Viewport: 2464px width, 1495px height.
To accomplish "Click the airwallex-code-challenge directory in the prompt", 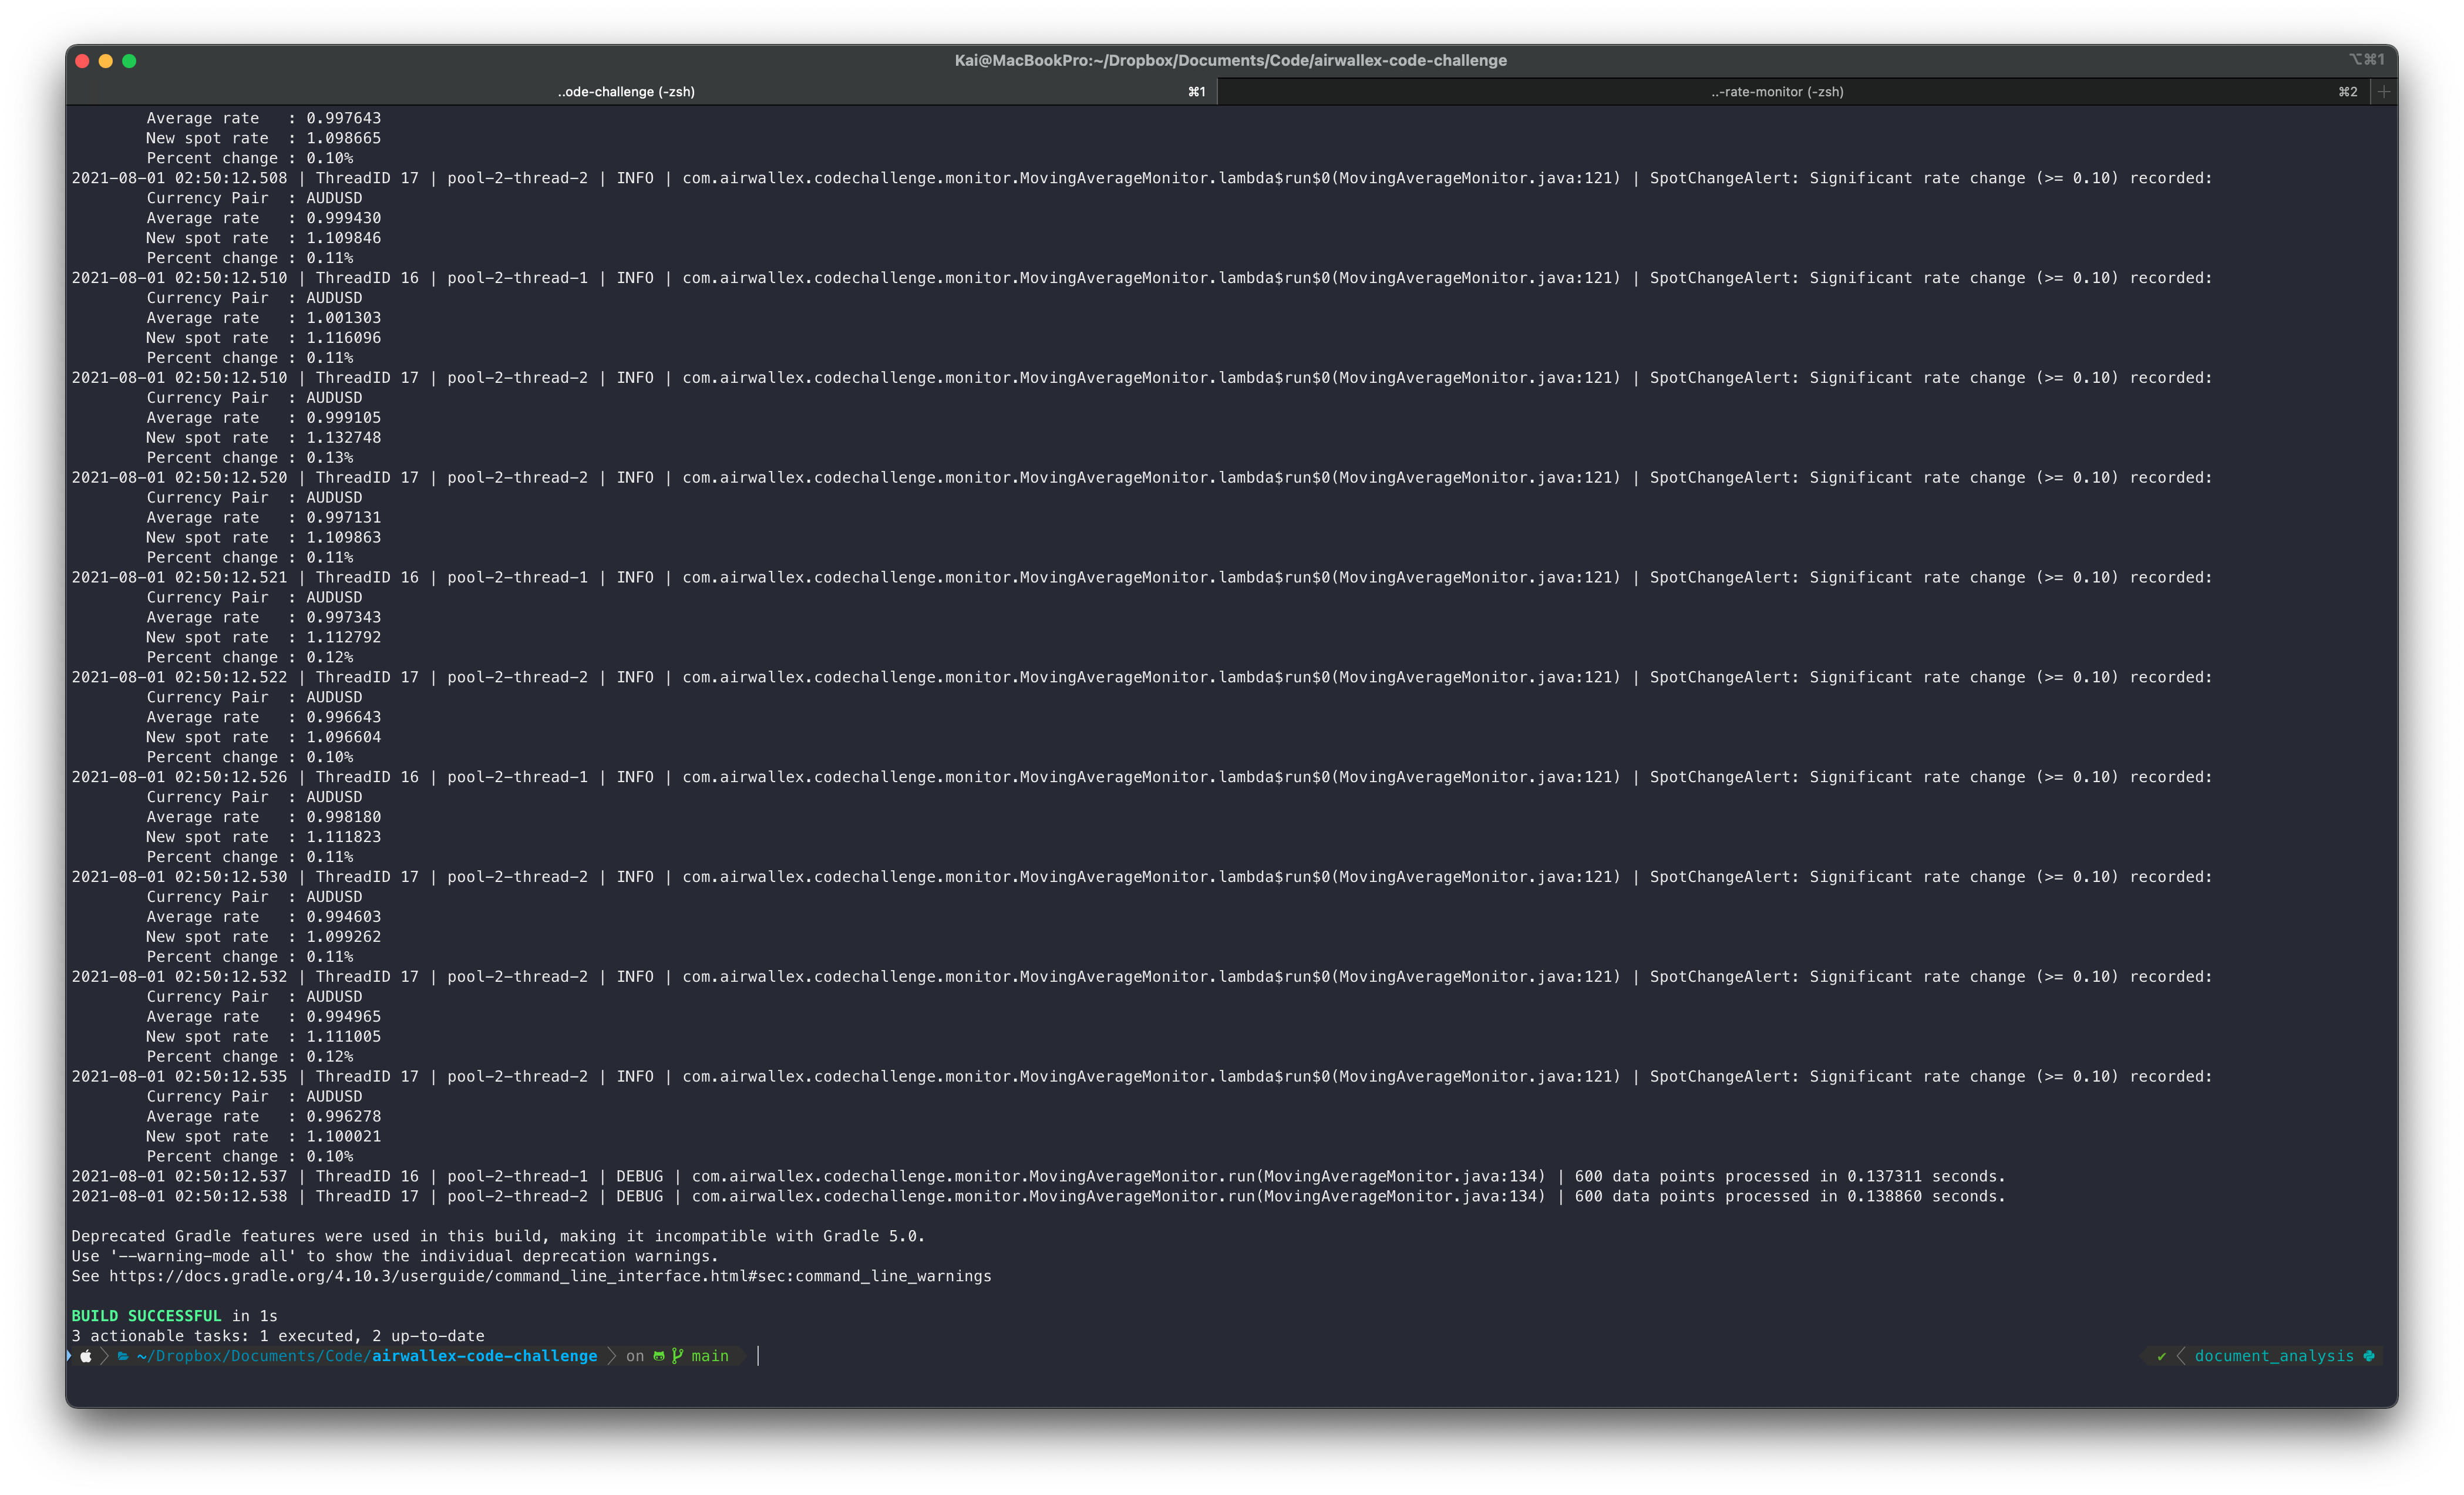I will pyautogui.click(x=484, y=1357).
